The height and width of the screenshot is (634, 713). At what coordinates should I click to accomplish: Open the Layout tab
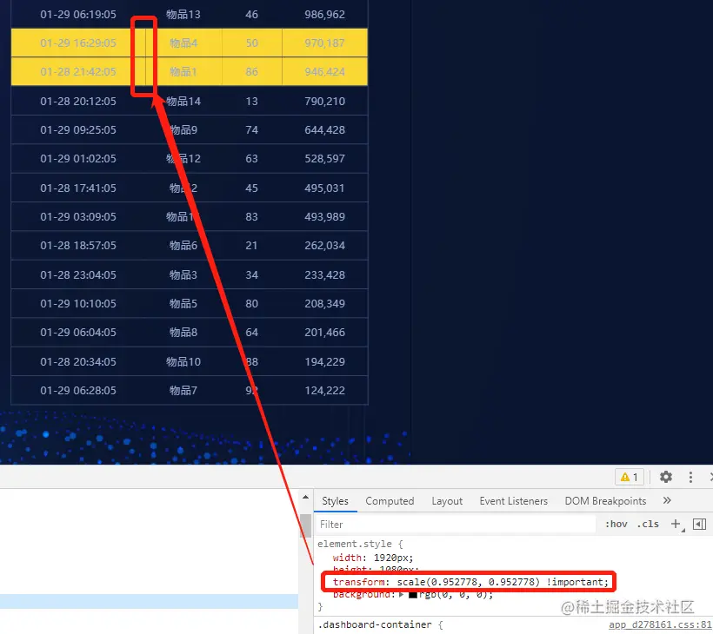[447, 501]
